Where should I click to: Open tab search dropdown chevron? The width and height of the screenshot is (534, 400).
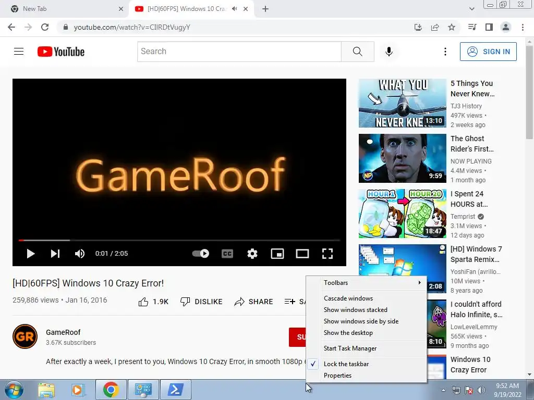tap(471, 9)
